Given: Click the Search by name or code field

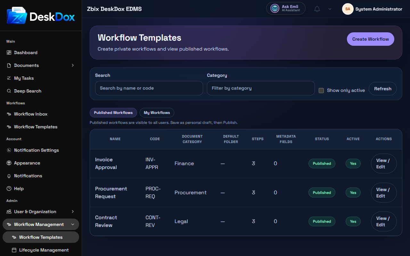Looking at the screenshot, I should click(x=149, y=88).
